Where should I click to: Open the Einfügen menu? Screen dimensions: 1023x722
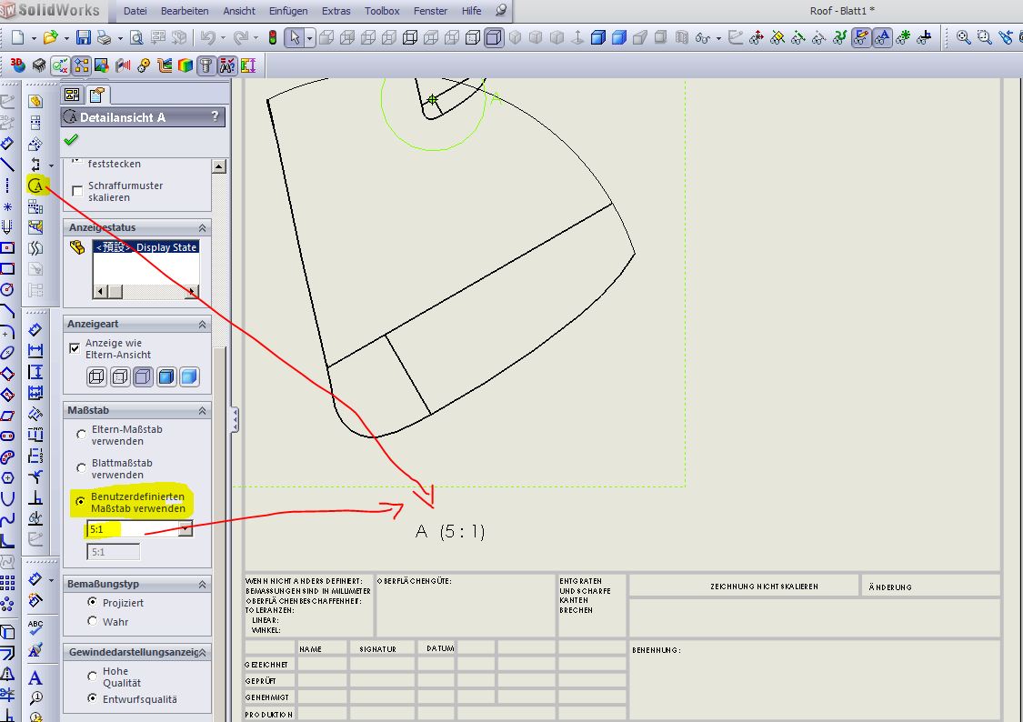coord(288,11)
